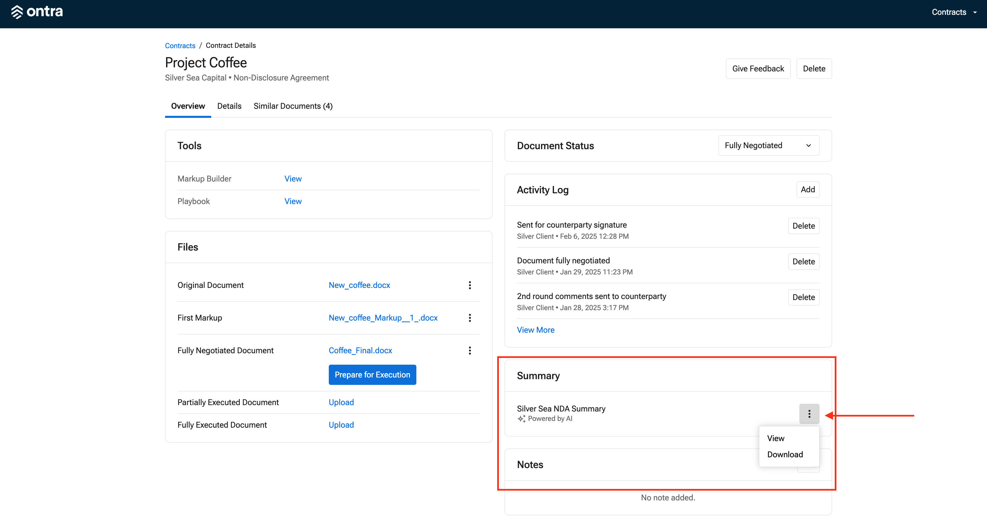Delete the Sent for counterparty signature entry
The image size is (987, 528).
point(803,226)
